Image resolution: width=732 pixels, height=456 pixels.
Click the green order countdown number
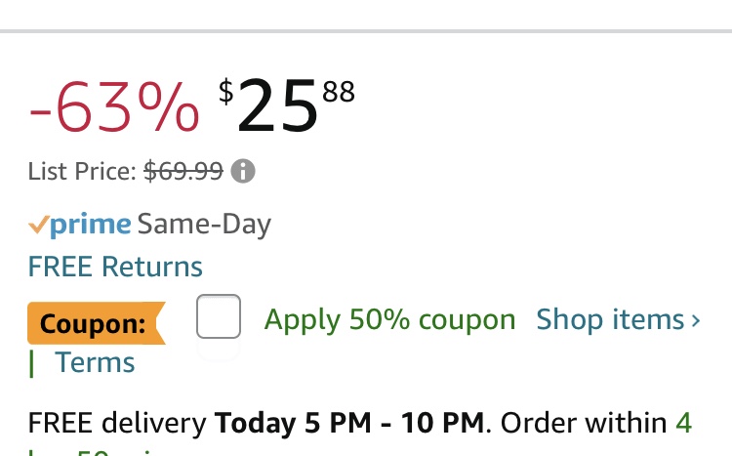pos(683,424)
